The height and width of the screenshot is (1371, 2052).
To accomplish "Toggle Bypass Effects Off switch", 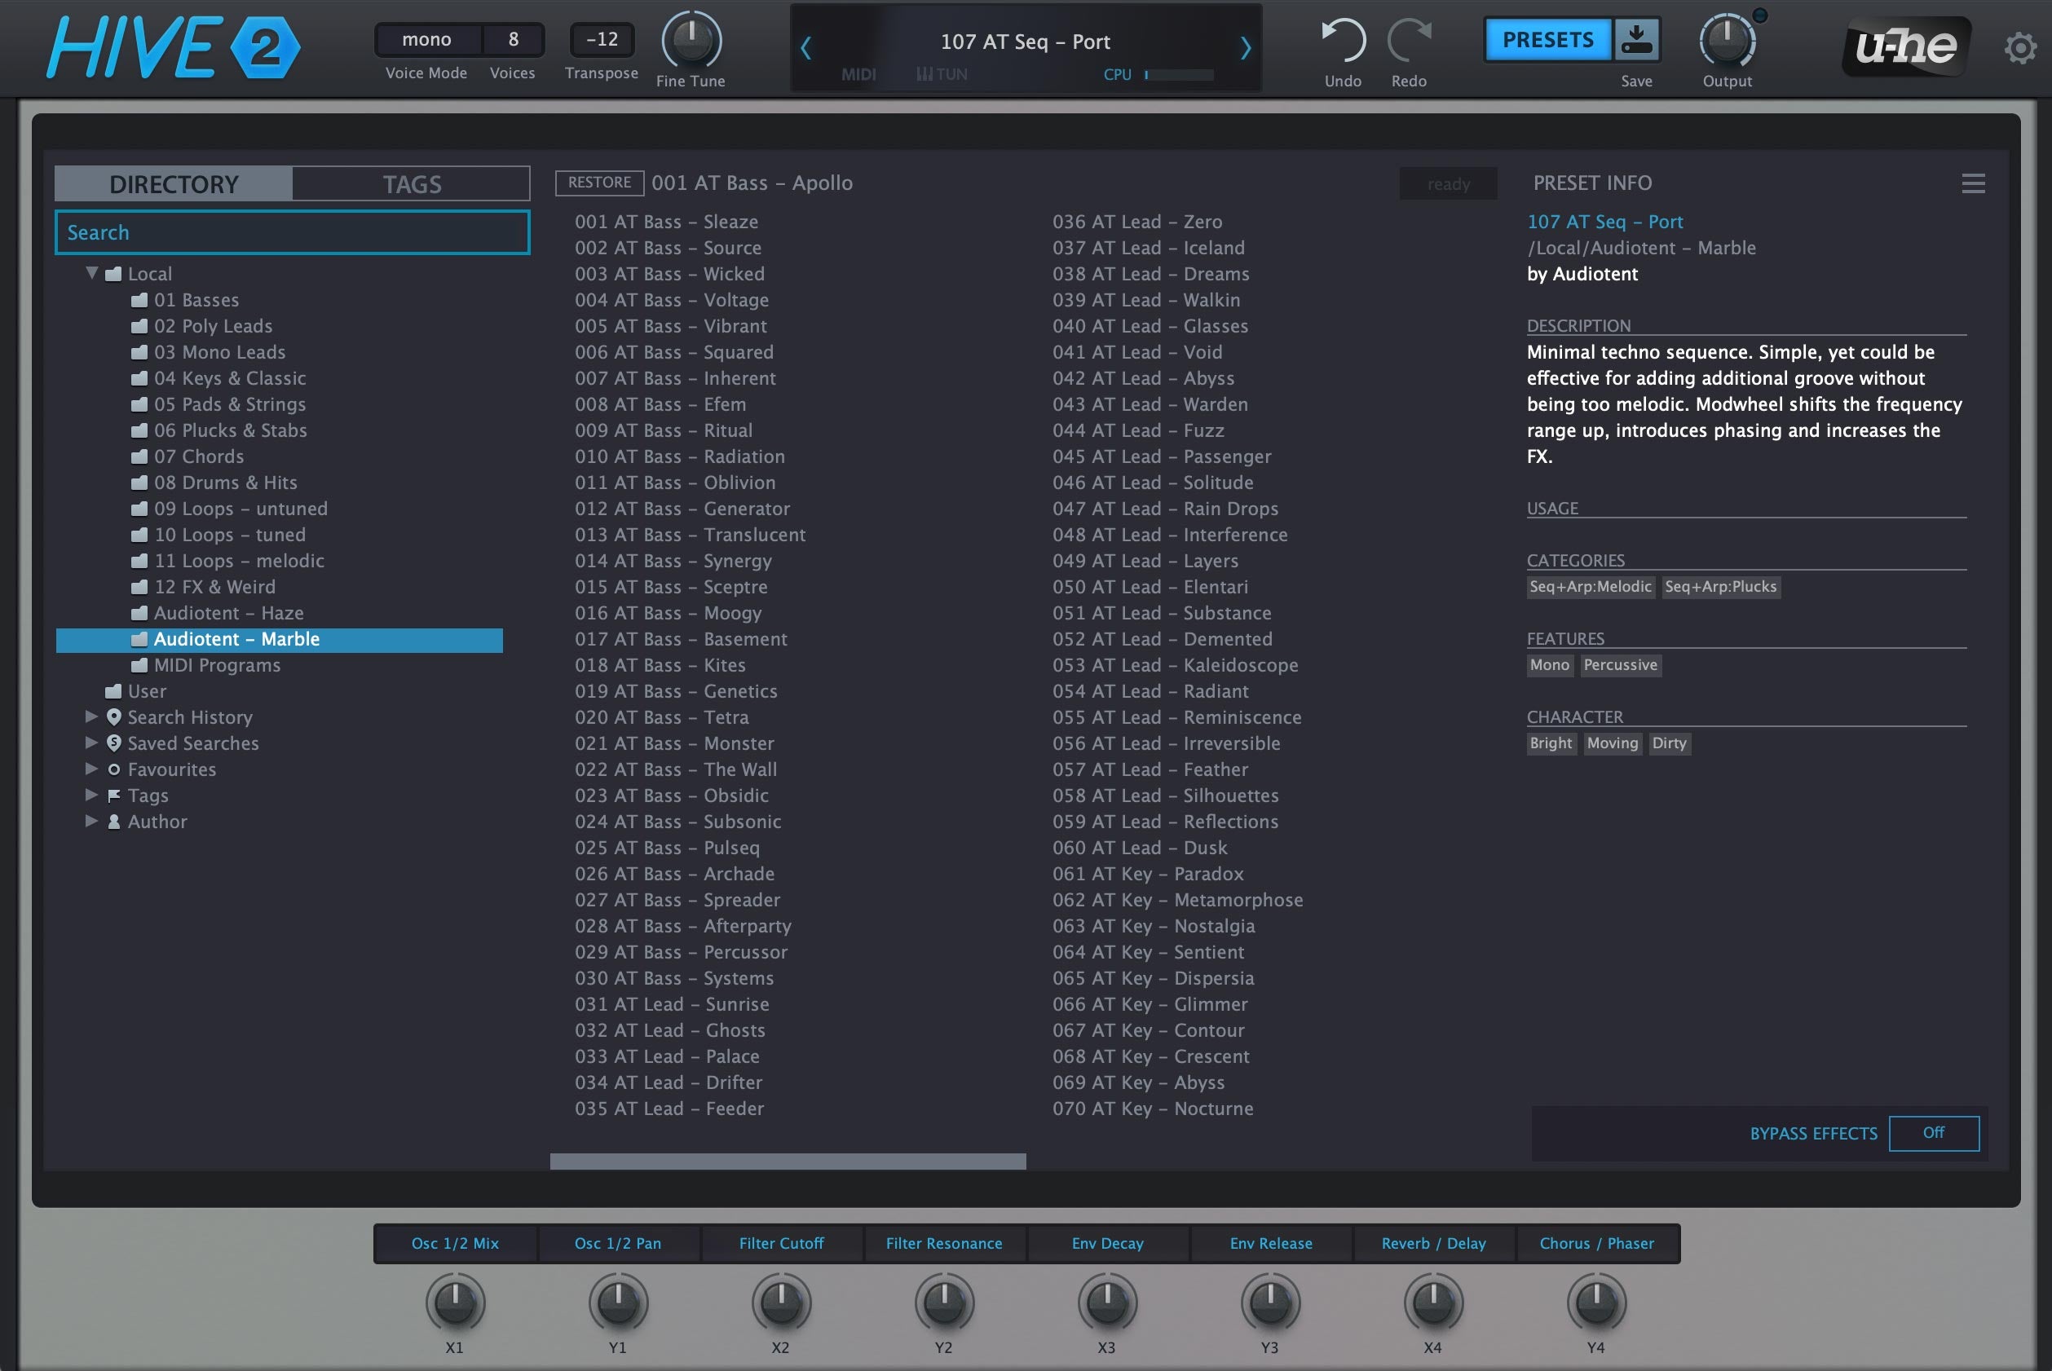I will 1933,1133.
